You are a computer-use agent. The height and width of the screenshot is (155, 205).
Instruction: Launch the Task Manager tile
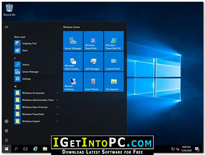coord(93,61)
